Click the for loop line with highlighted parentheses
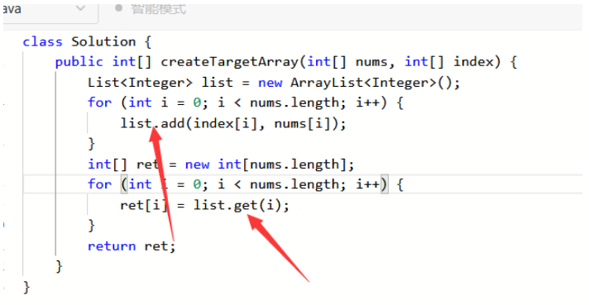The width and height of the screenshot is (589, 305). (246, 184)
